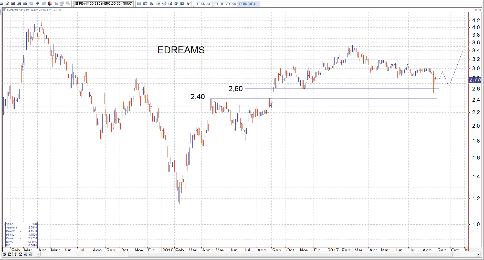Save the chart with the floppy disk icon
This screenshot has width=484, height=260.
pyautogui.click(x=13, y=4)
